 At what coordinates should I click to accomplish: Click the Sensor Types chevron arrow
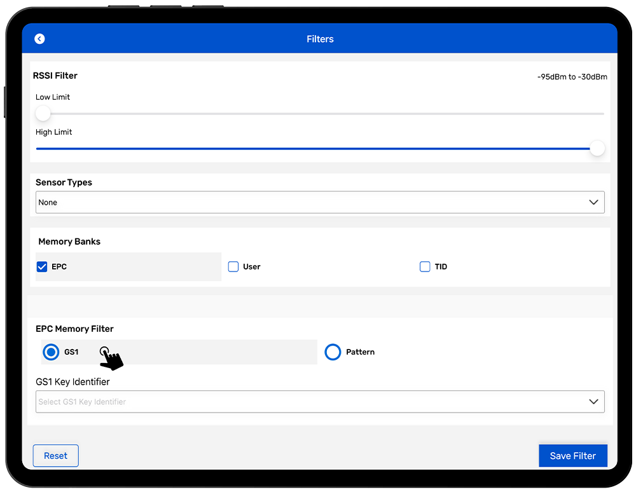pos(593,202)
